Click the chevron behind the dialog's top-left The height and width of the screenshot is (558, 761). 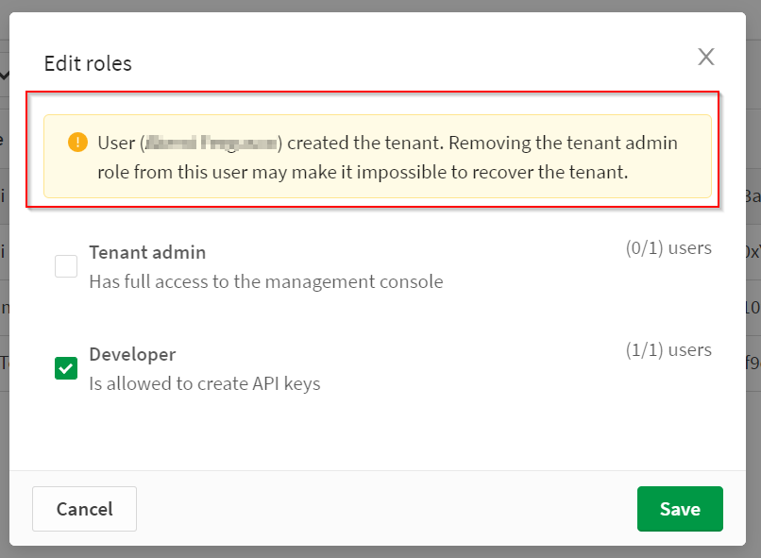5,74
